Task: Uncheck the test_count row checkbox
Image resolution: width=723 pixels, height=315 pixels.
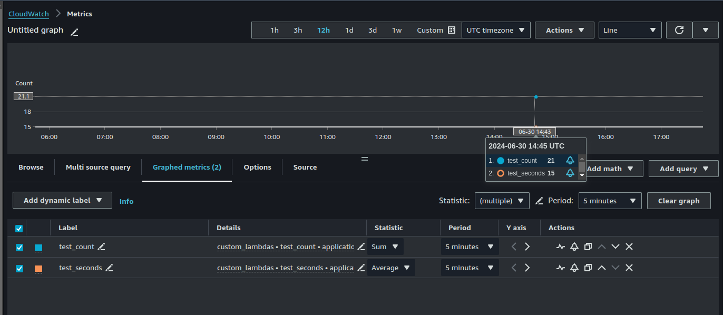Action: tap(19, 247)
